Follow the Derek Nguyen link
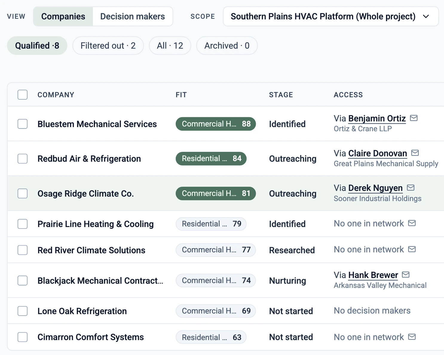444x355 pixels. (x=376, y=188)
